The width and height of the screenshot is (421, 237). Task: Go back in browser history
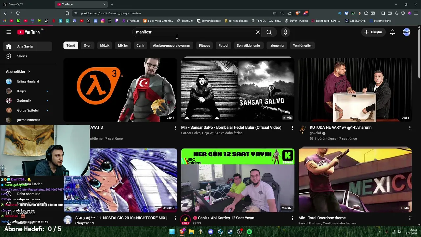click(x=5, y=13)
